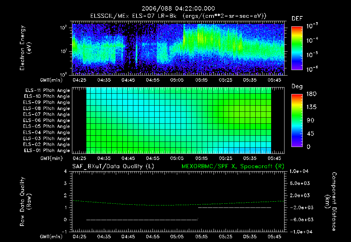The width and height of the screenshot is (351, 242).
Task: Select the 10^-5 DEF scale value
Action: pos(312,55)
